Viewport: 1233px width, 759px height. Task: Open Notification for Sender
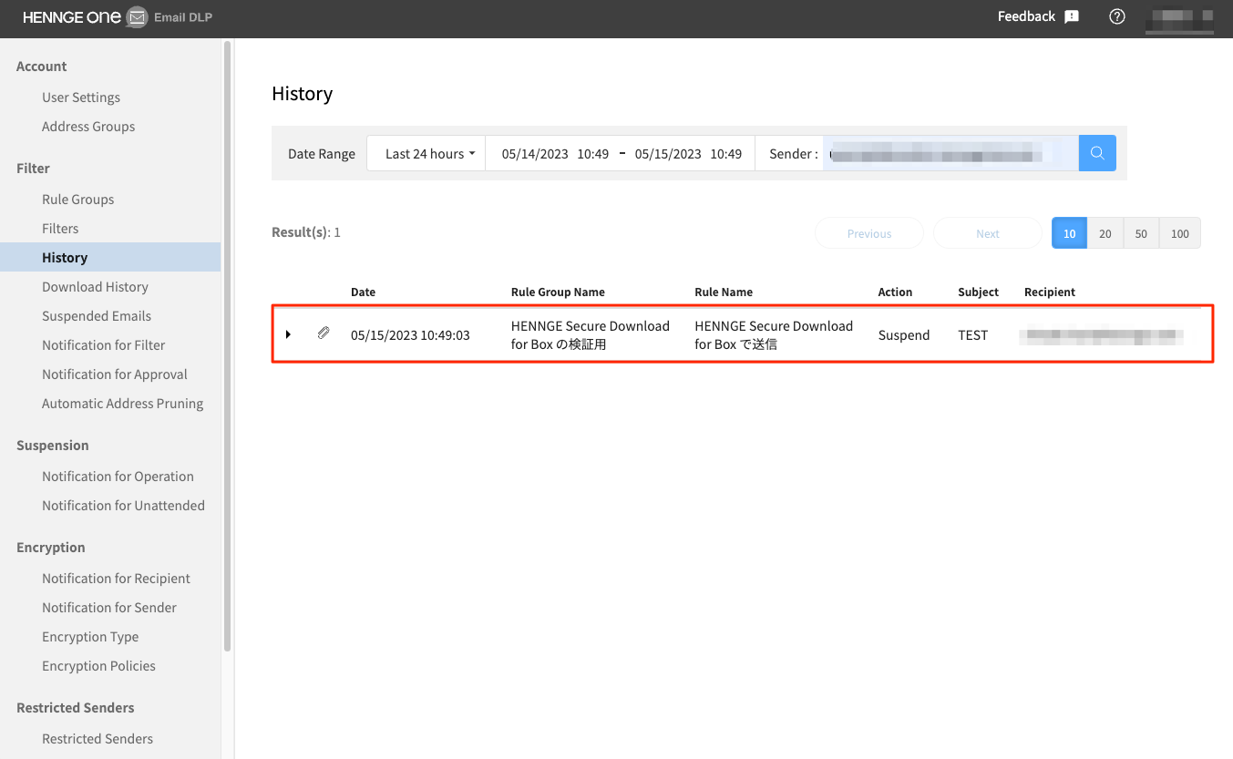coord(109,608)
